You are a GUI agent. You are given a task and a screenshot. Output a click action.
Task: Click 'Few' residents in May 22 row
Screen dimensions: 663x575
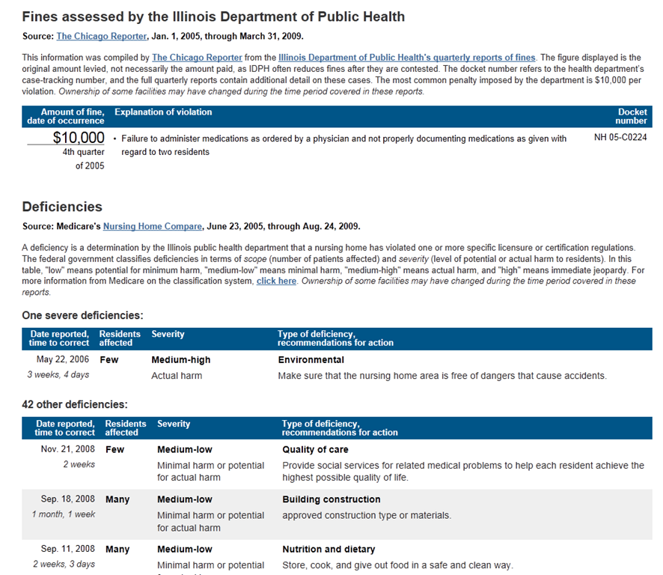[109, 360]
